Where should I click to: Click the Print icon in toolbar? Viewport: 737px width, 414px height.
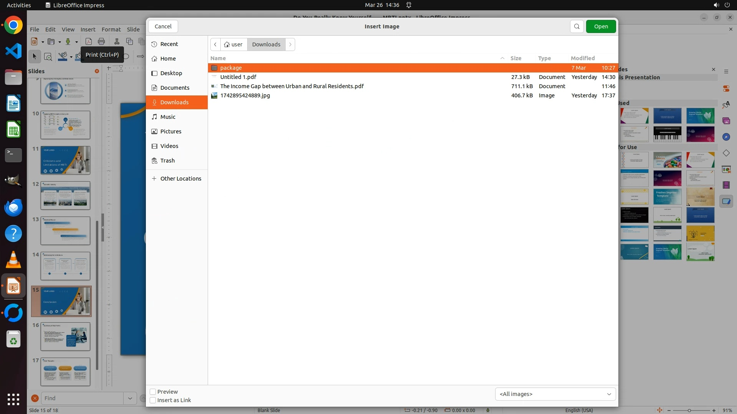pos(101,41)
